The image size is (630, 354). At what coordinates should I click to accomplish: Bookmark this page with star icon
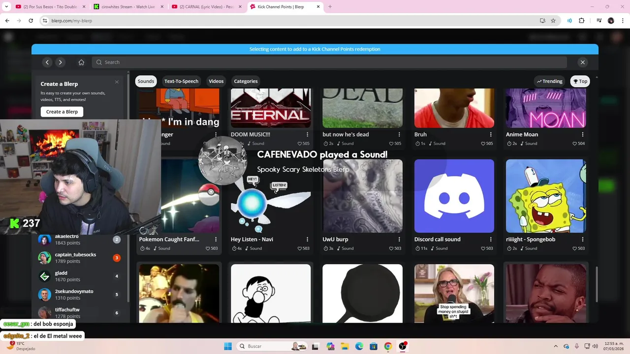[553, 21]
